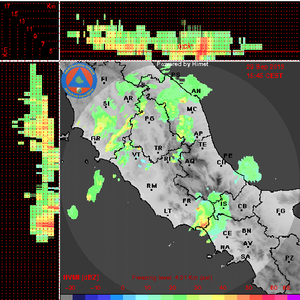Click the BN city label on map
The image size is (300, 300).
pos(247,231)
